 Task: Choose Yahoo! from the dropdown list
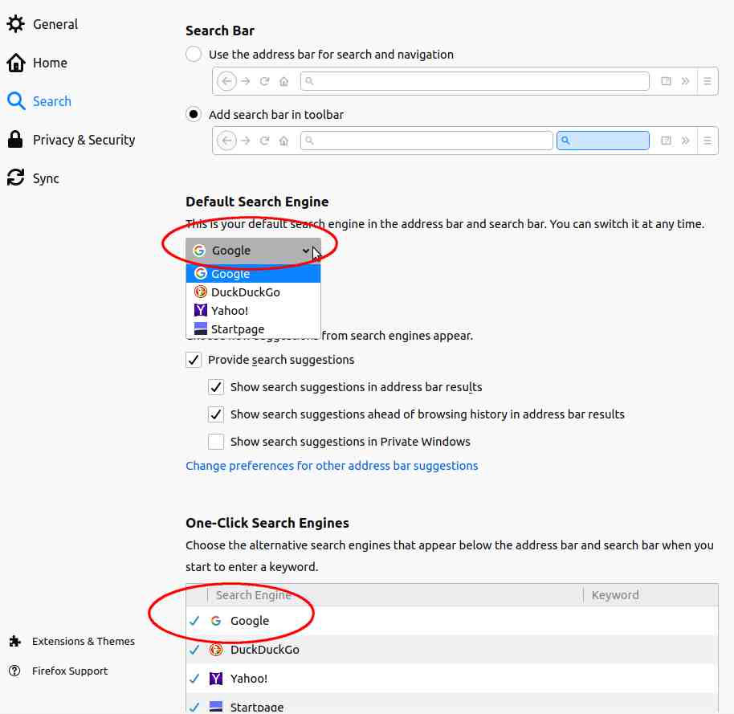tap(253, 310)
